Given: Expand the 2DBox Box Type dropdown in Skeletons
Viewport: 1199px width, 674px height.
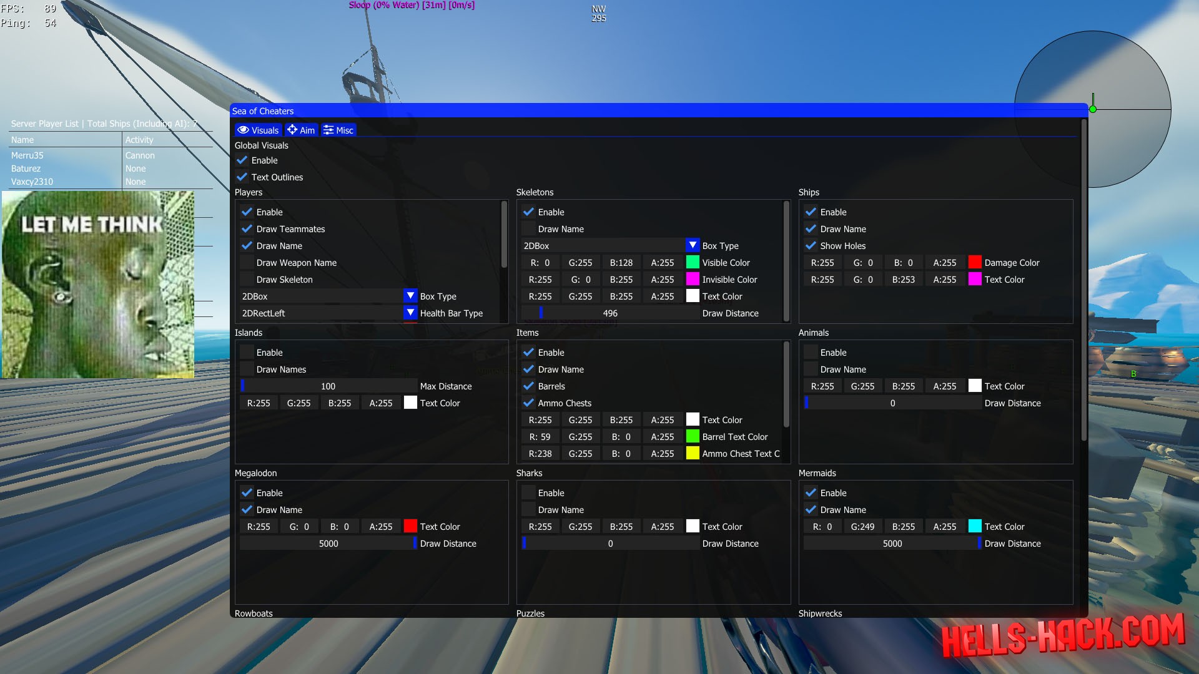Looking at the screenshot, I should (x=693, y=245).
